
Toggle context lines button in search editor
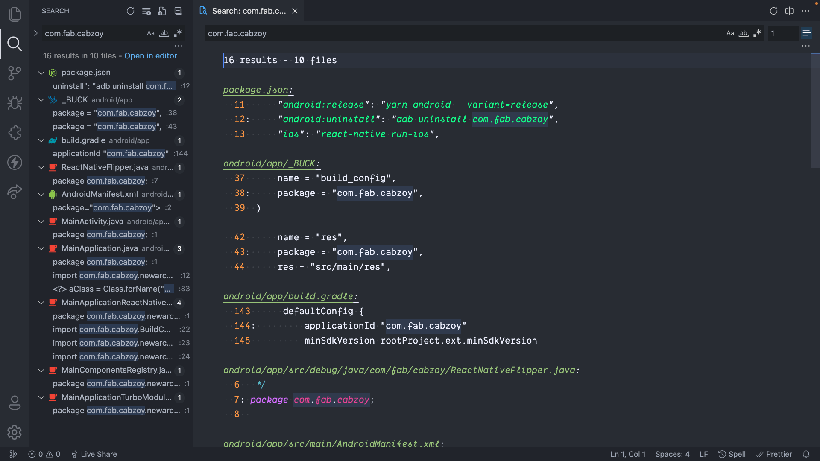pos(806,33)
